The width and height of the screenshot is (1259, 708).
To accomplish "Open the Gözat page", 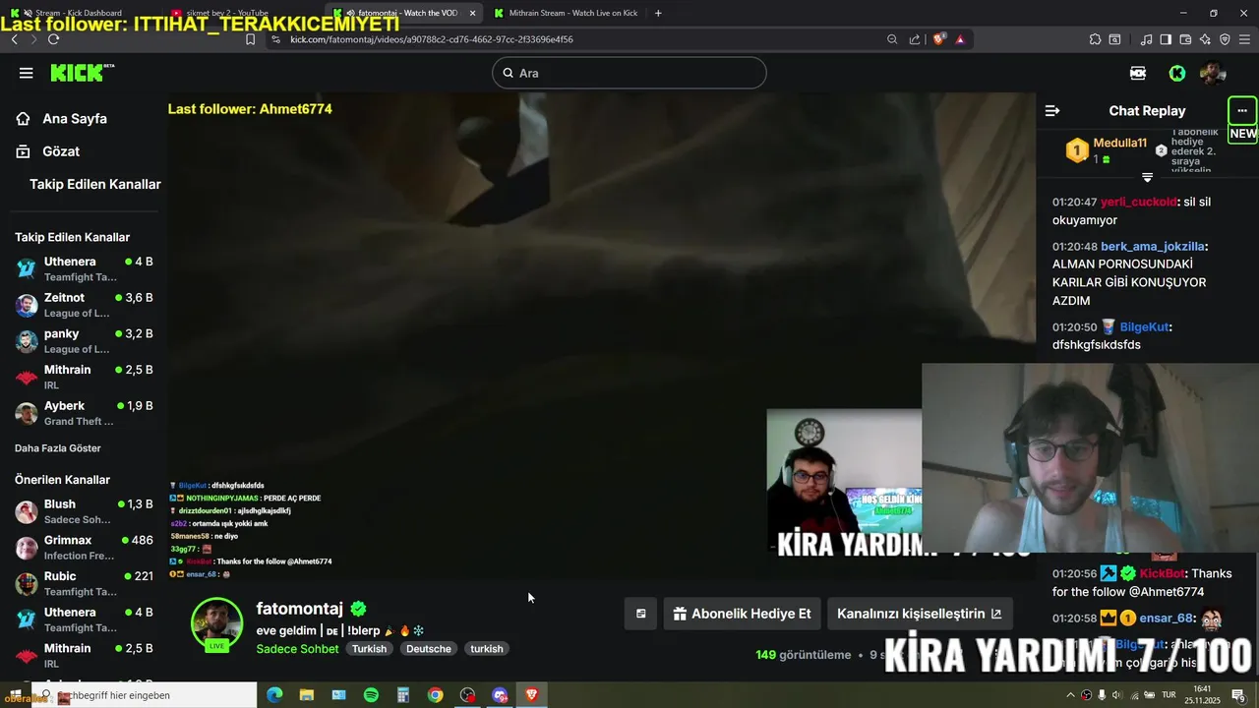I will pyautogui.click(x=48, y=151).
